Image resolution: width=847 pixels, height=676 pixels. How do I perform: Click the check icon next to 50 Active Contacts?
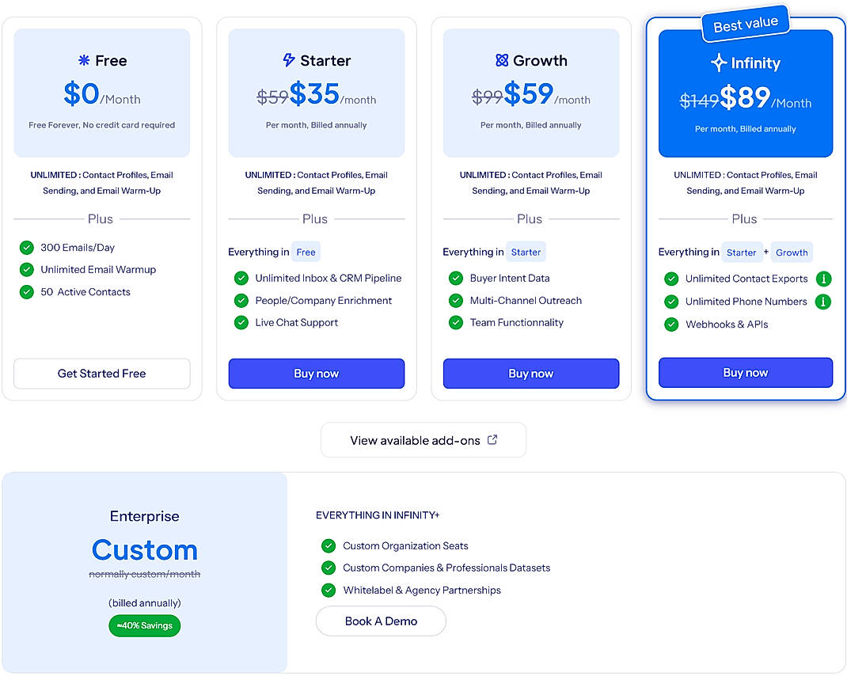(26, 292)
